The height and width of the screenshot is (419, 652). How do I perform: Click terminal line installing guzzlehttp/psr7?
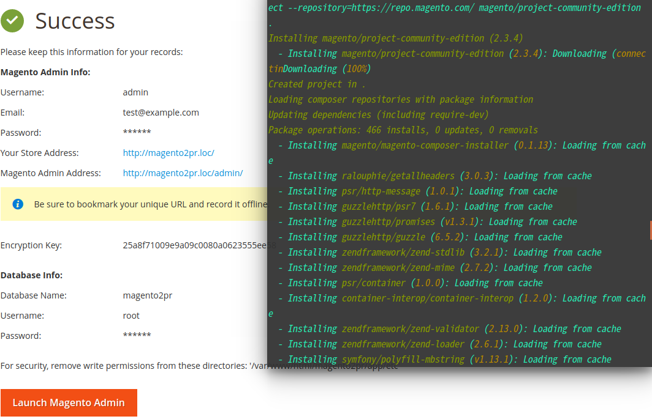click(x=415, y=206)
